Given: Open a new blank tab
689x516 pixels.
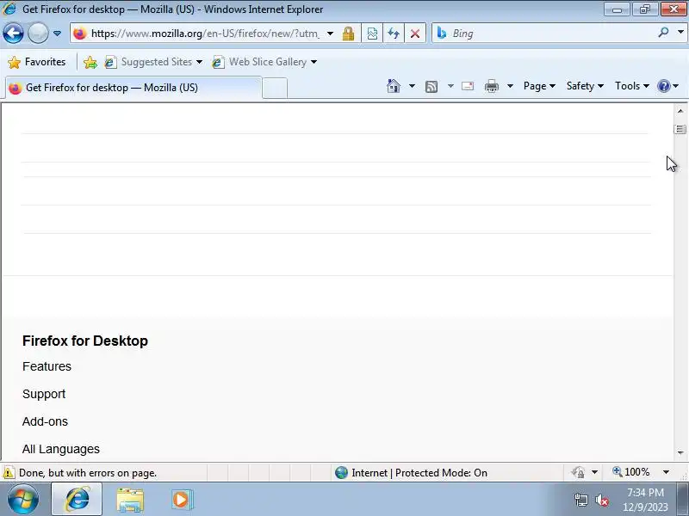Looking at the screenshot, I should coord(275,88).
